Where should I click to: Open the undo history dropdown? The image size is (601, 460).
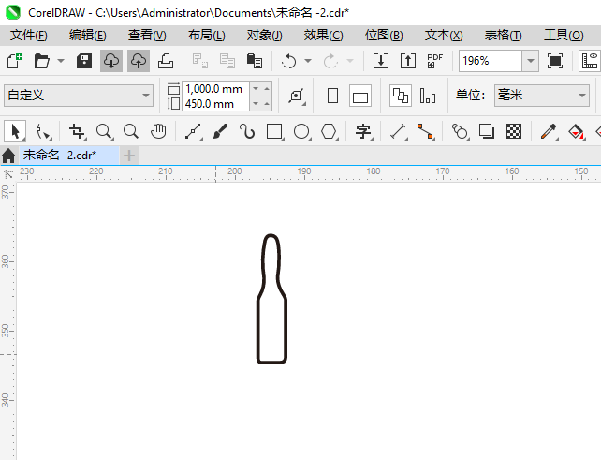click(308, 61)
